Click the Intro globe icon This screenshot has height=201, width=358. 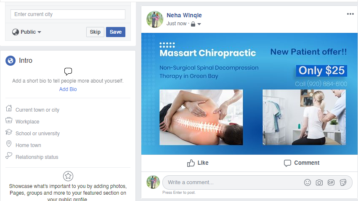tap(11, 61)
